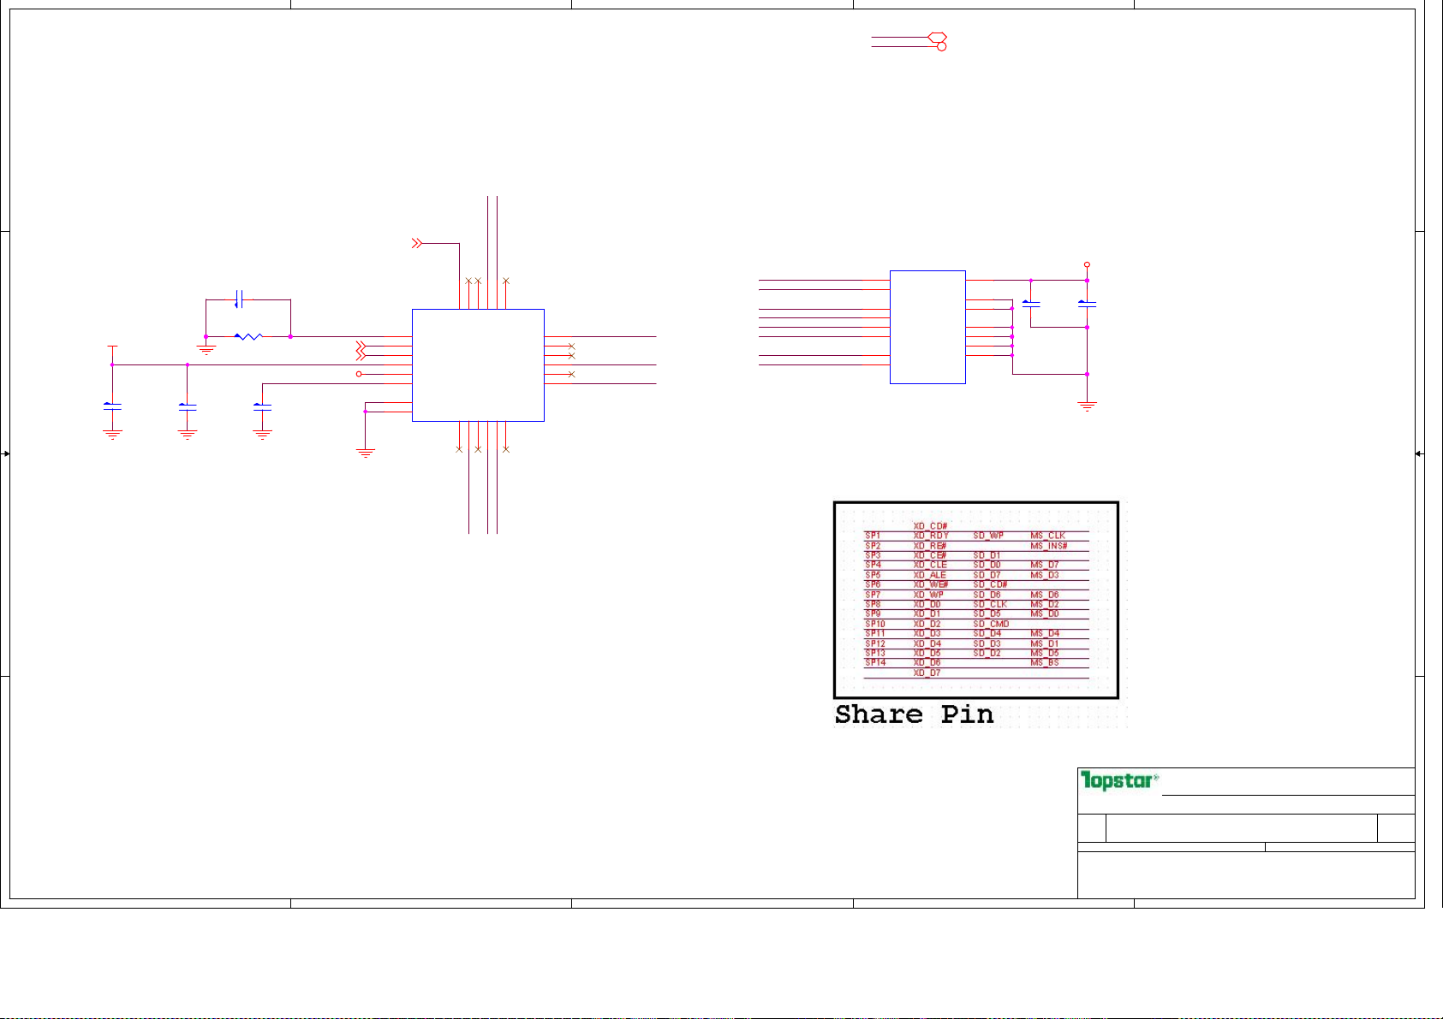Click MS_INS# entry in the pin table

coord(1048,546)
